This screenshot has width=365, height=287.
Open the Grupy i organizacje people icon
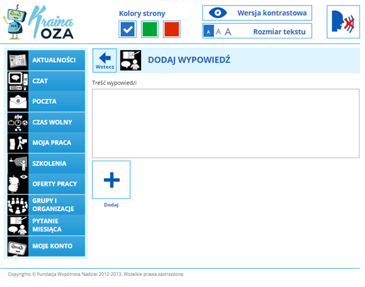point(18,205)
